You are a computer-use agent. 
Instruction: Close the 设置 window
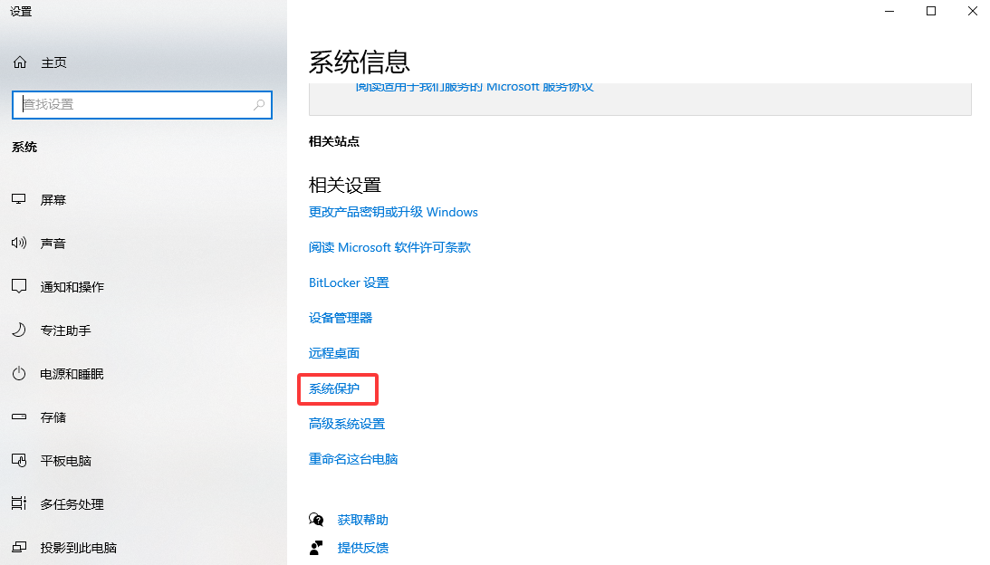[x=972, y=12]
